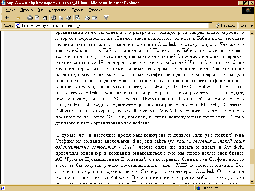The width and height of the screenshot is (255, 191).
Task: Open the Forward button history dropdown arrow
Action: pos(24,18)
